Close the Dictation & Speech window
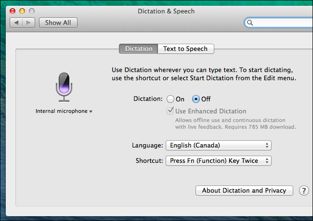Screen dimensions: 313x221 click(12, 11)
